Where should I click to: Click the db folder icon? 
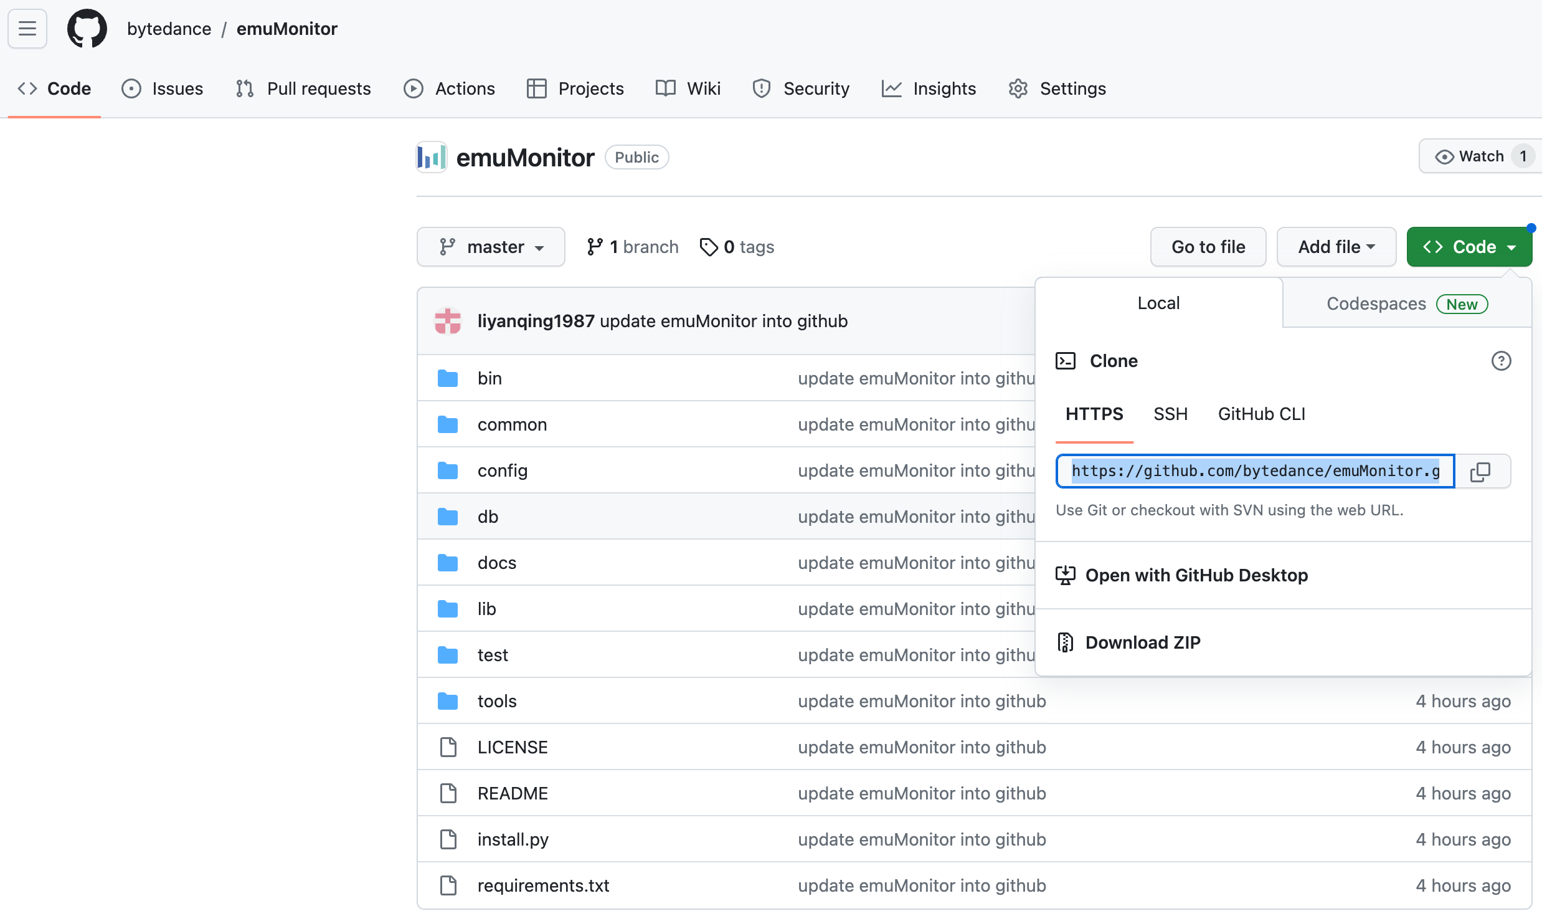448,517
